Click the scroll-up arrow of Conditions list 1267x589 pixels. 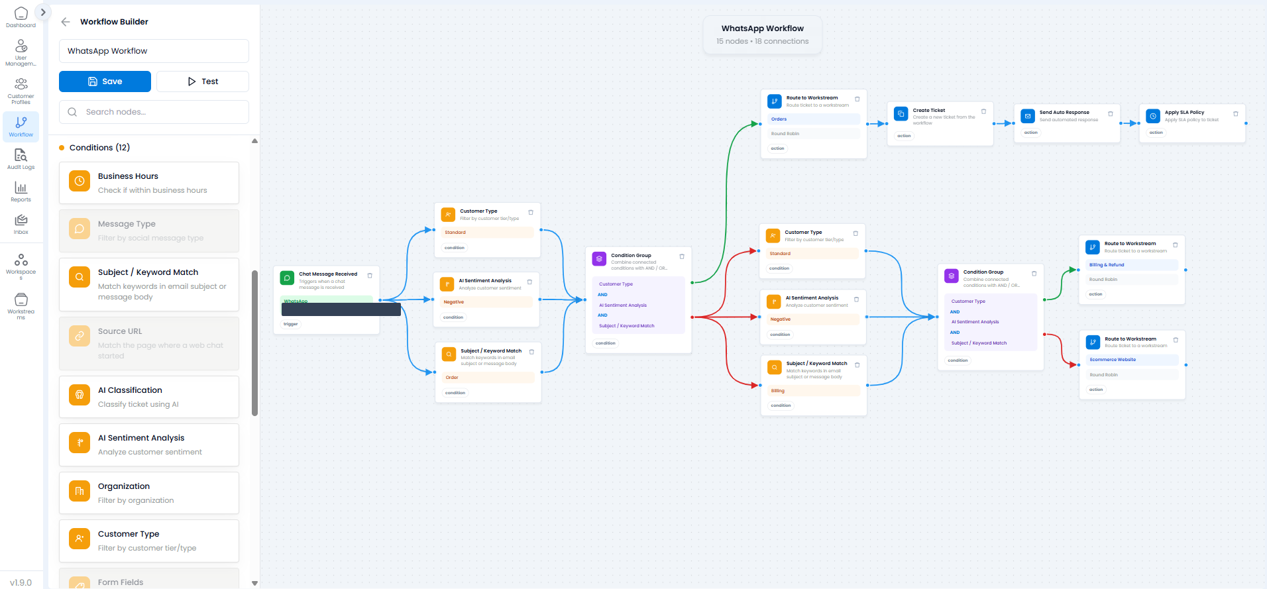(255, 141)
